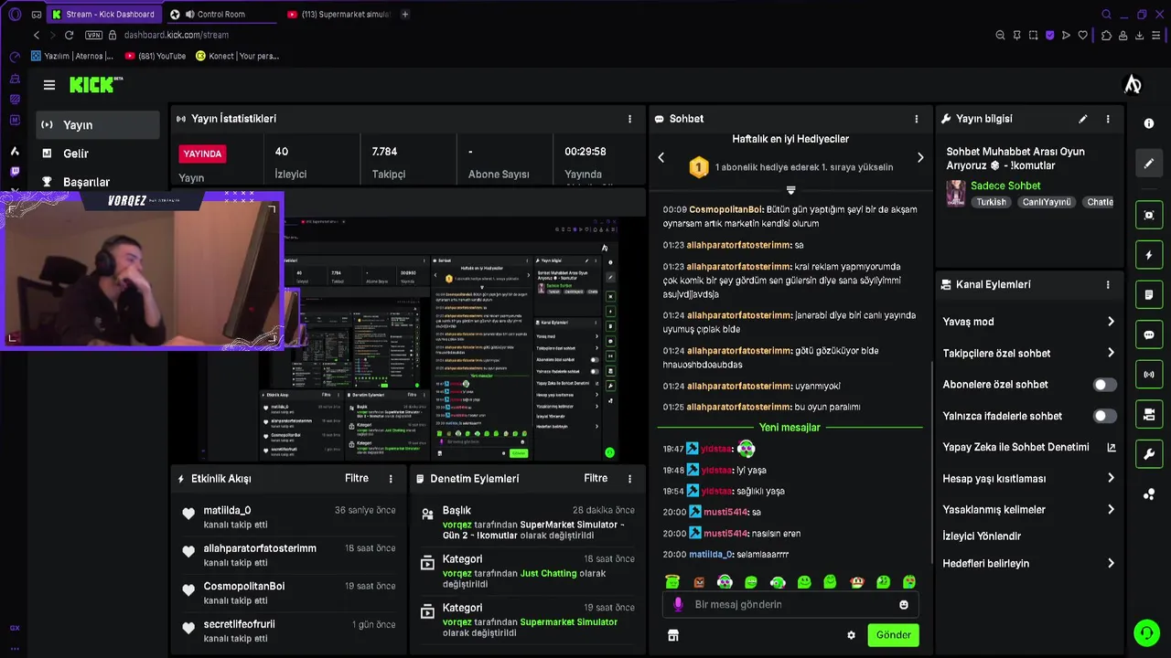Image resolution: width=1171 pixels, height=658 pixels.
Task: Click the lightning bolt icon in right sidebar
Action: click(x=1149, y=255)
